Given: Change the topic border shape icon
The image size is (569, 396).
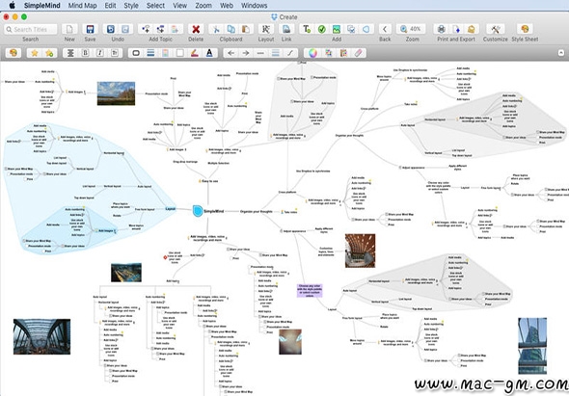Looking at the screenshot, I should 136,53.
